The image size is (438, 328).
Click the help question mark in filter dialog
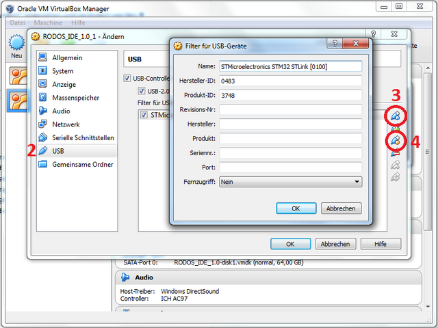pos(335,44)
